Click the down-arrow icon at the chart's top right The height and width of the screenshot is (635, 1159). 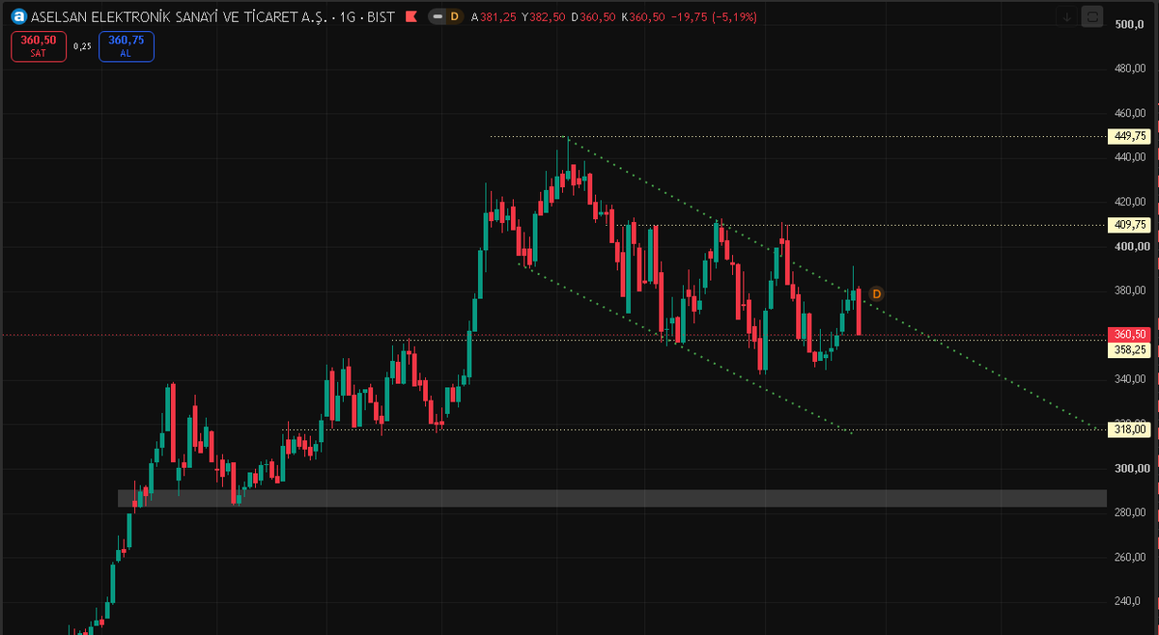(x=1067, y=16)
